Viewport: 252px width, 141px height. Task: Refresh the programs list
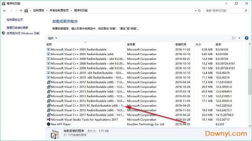198,10
